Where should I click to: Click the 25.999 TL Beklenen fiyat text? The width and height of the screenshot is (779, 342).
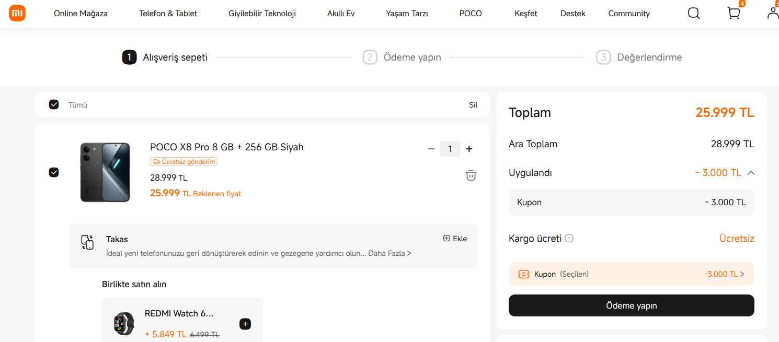196,193
